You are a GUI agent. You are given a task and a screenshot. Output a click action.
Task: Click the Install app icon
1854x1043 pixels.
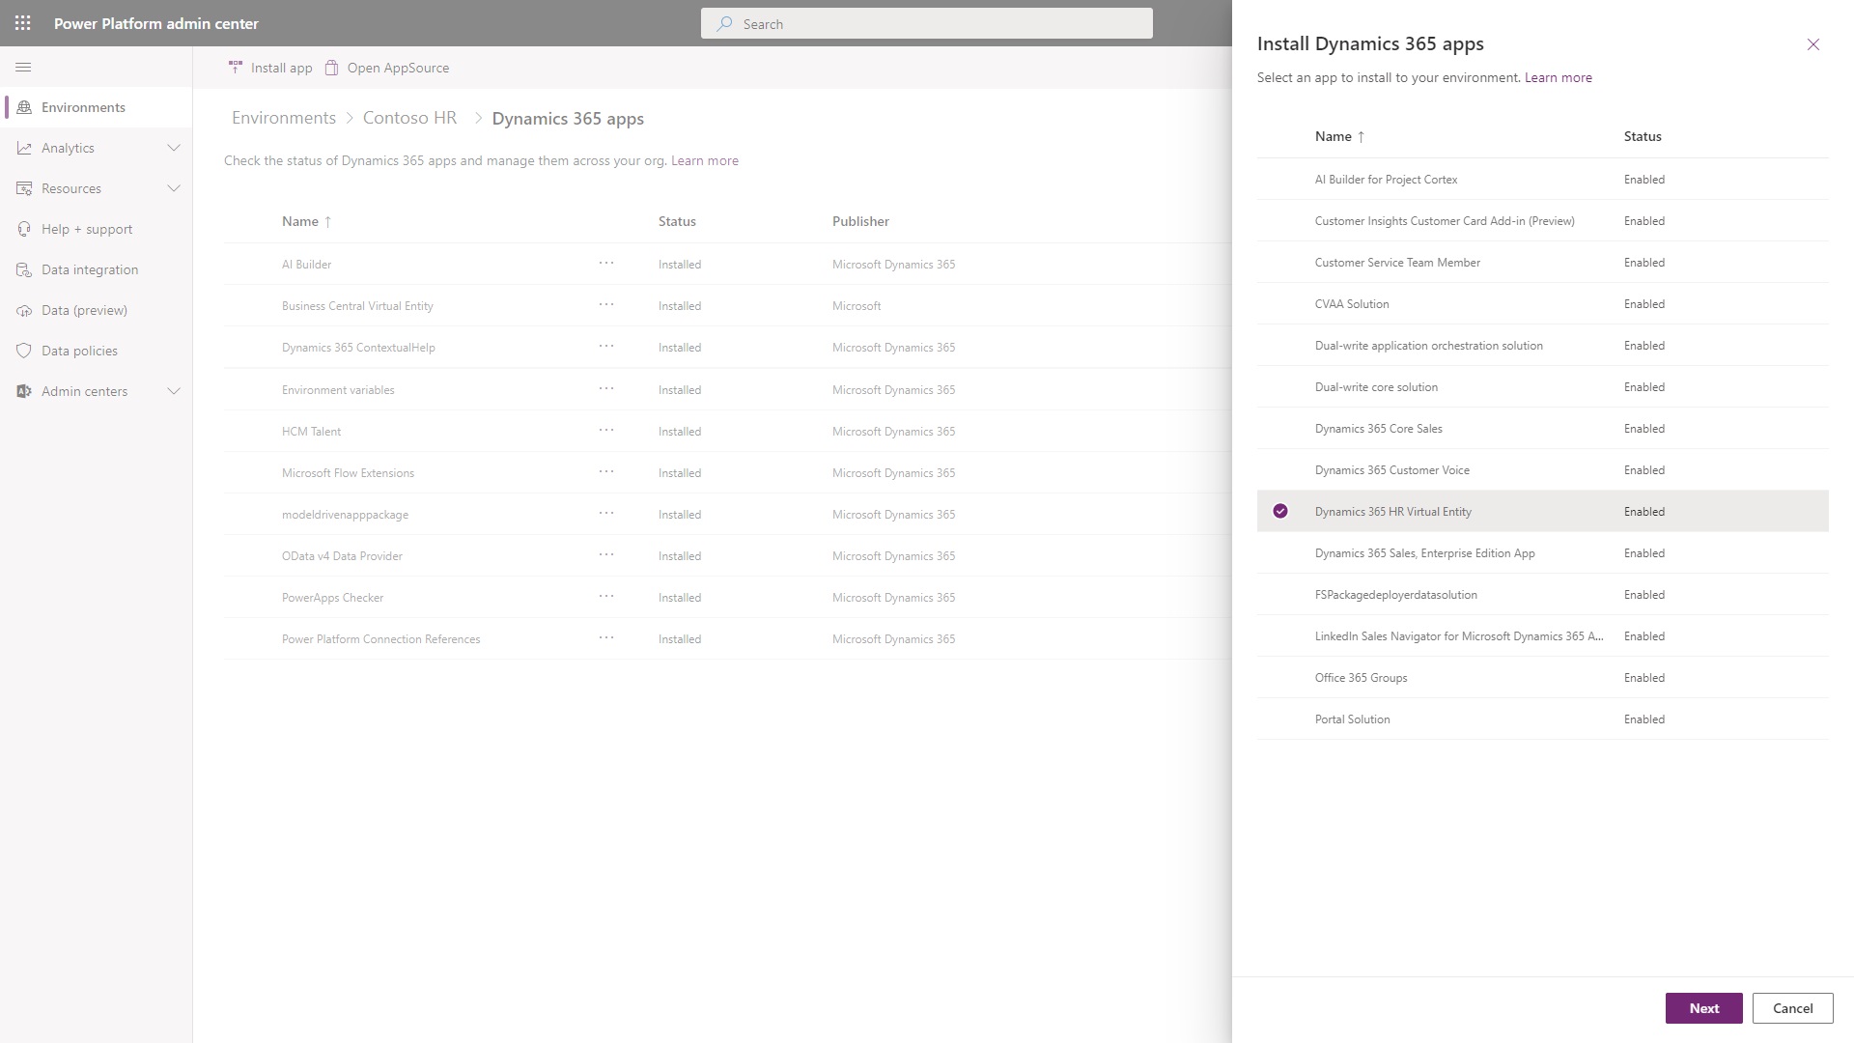(x=233, y=67)
